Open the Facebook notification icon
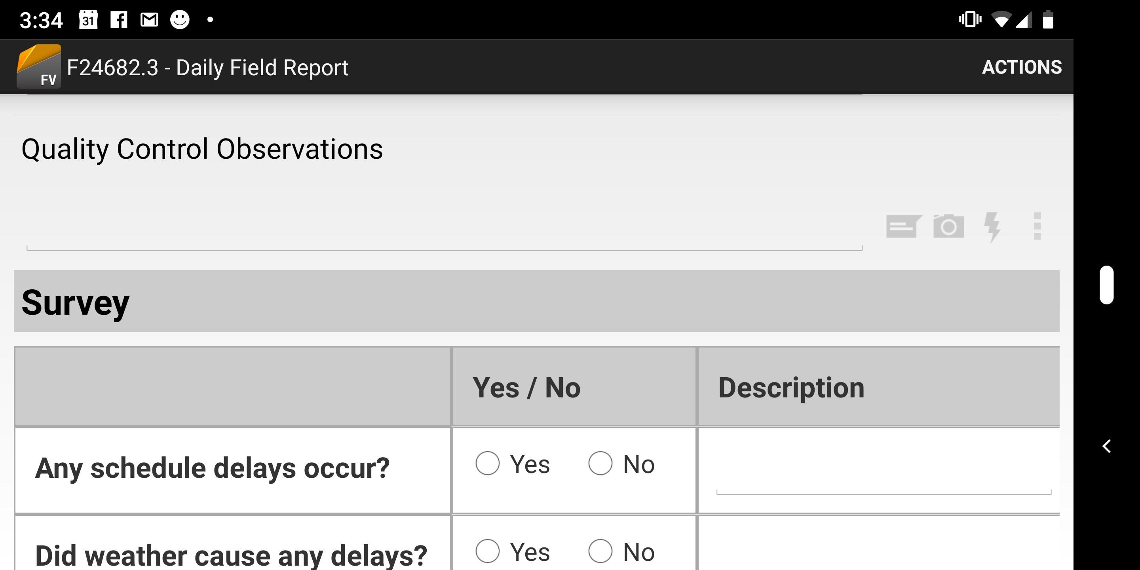 [119, 20]
